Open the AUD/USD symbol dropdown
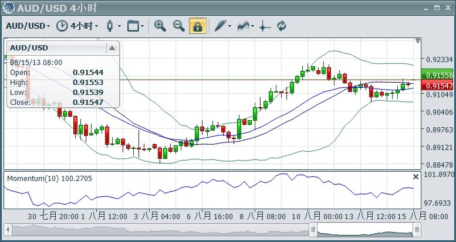This screenshot has width=456, height=242. (28, 26)
